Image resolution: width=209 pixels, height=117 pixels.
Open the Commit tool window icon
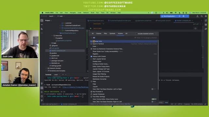click(42, 25)
